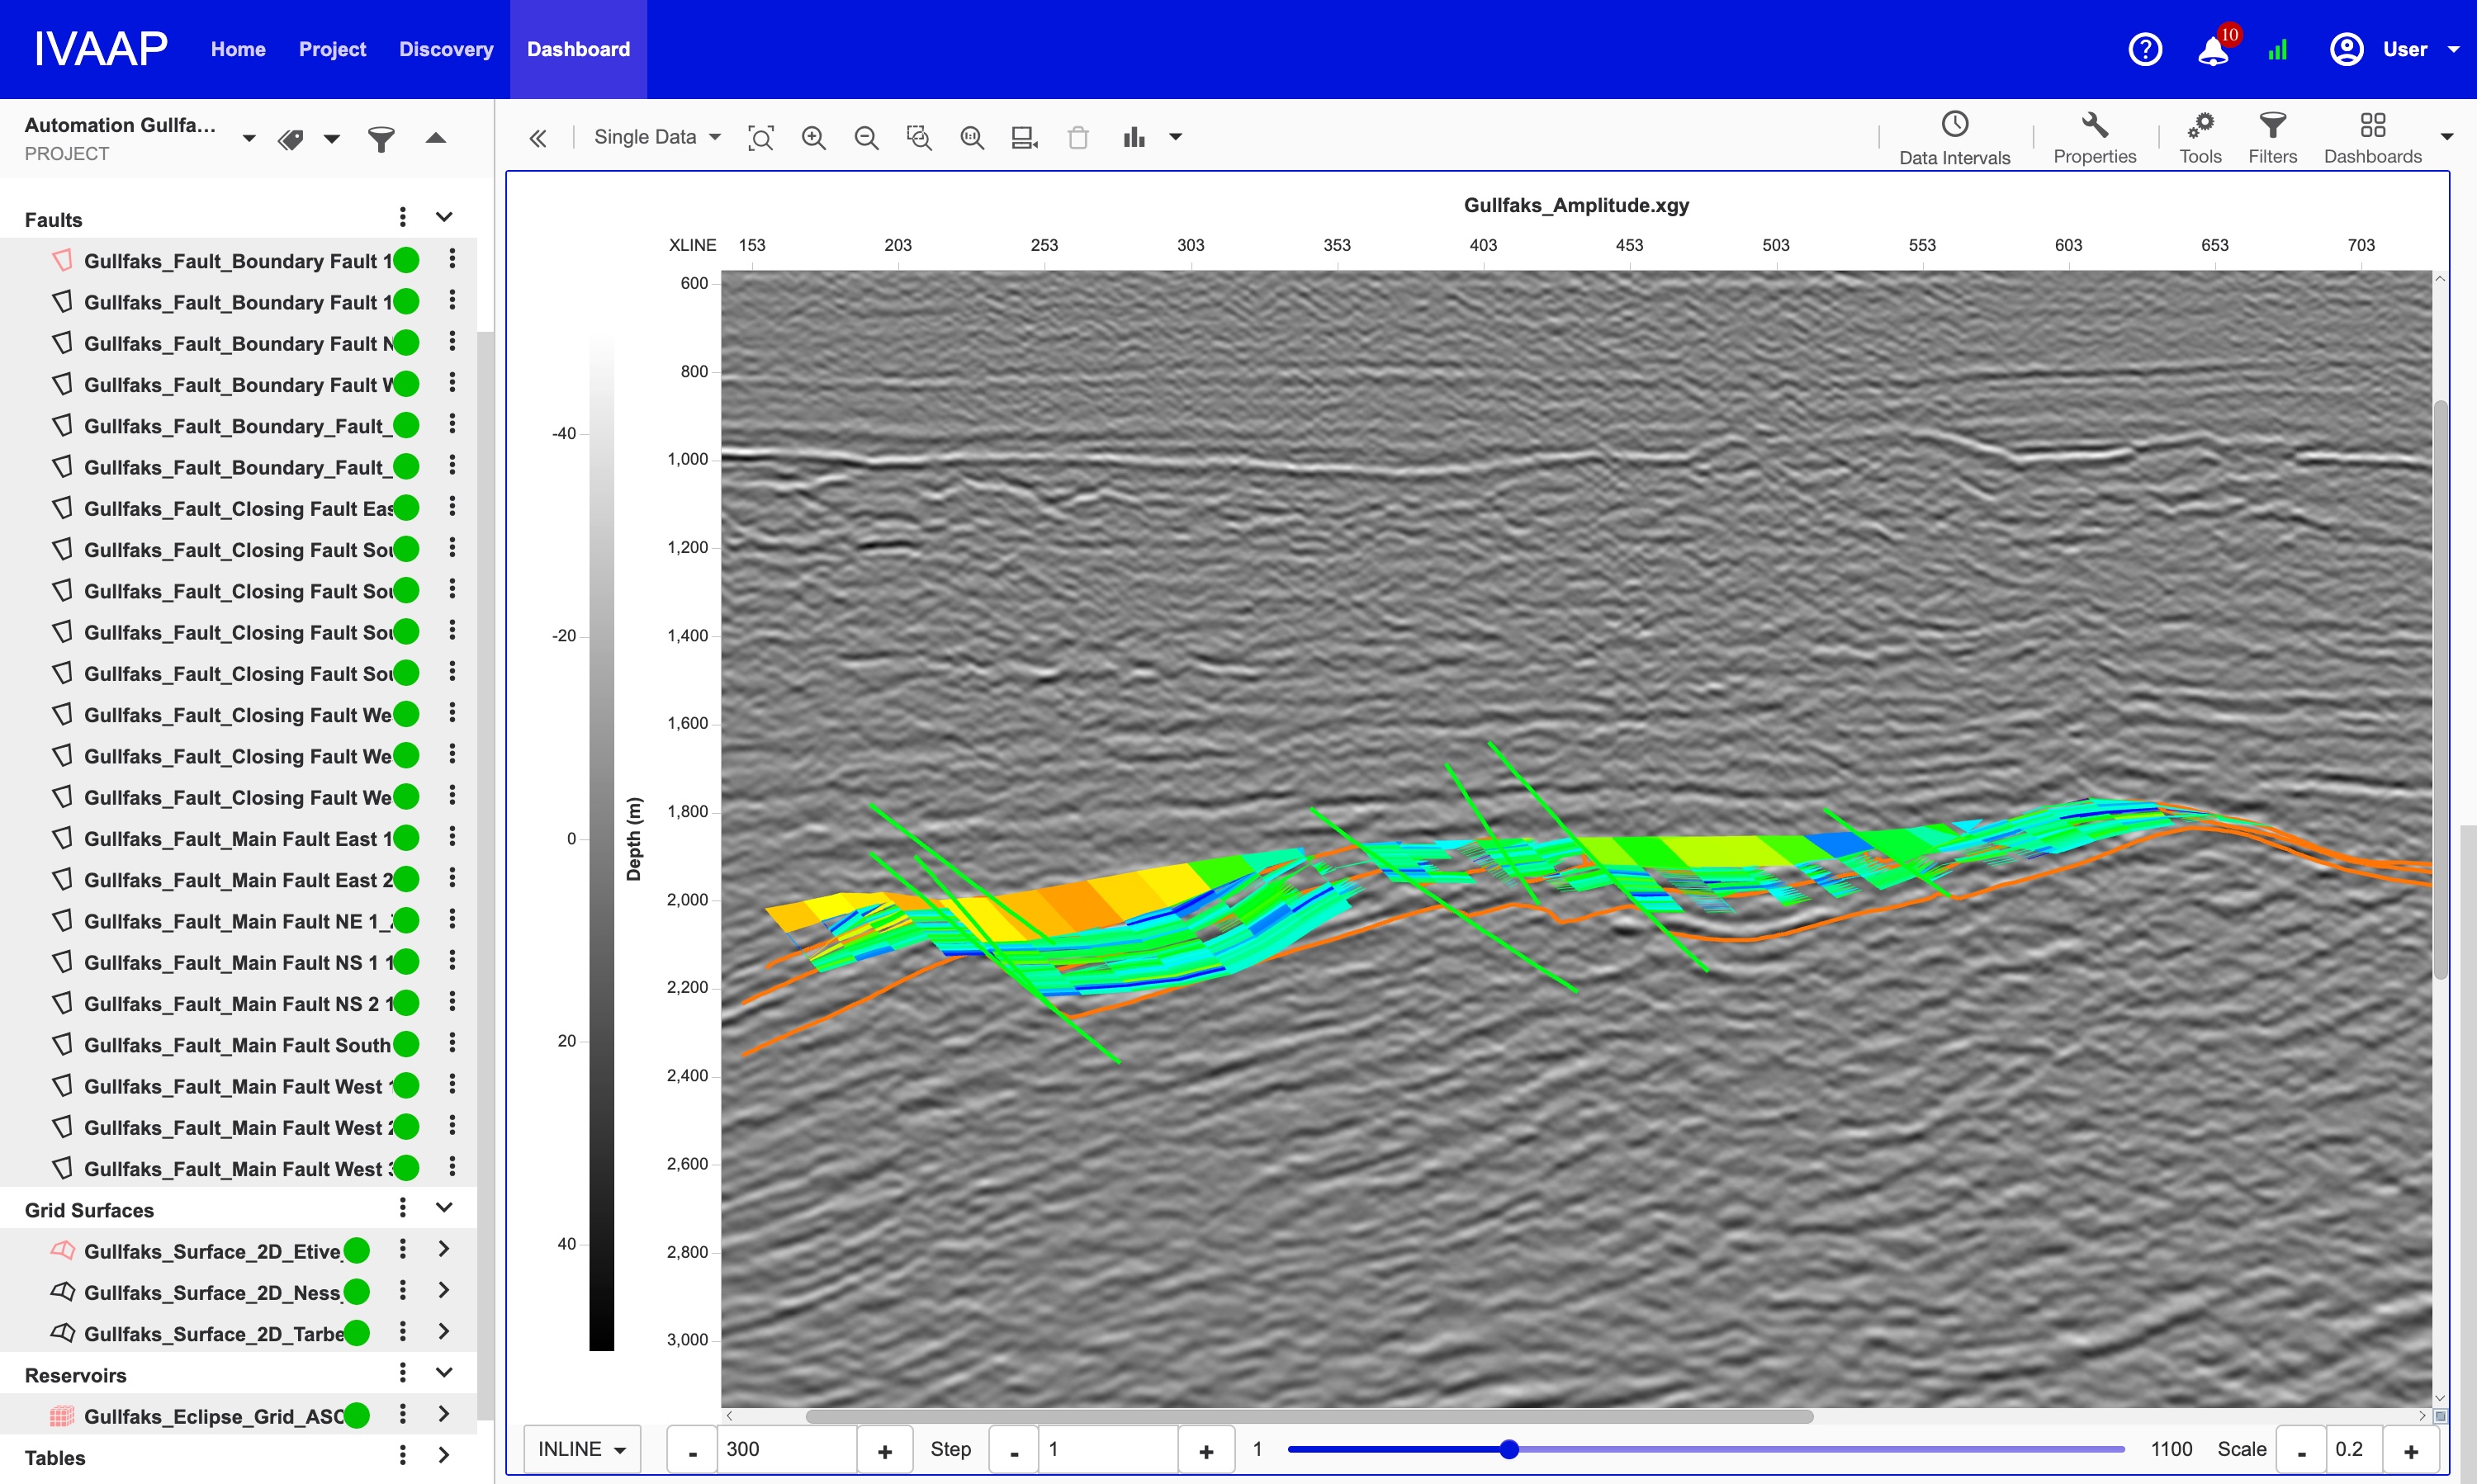Select the rubber band zoom icon
This screenshot has width=2477, height=1484.
(919, 138)
